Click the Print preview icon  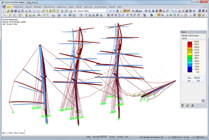[x=30, y=11]
